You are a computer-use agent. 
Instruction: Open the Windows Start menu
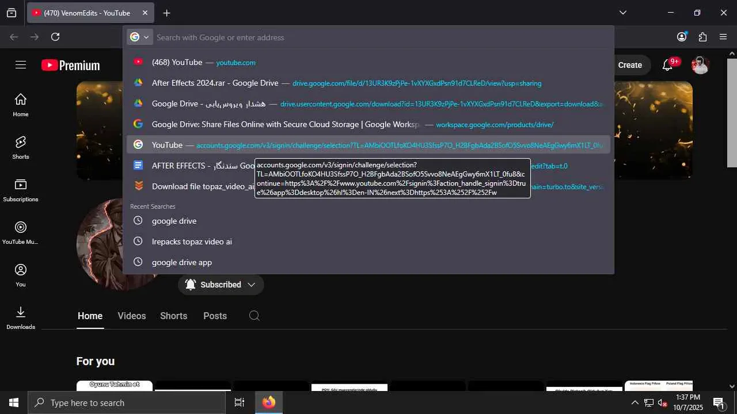14,402
